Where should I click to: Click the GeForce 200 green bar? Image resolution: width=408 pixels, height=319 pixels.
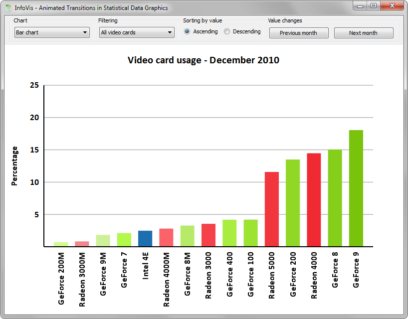pos(293,203)
